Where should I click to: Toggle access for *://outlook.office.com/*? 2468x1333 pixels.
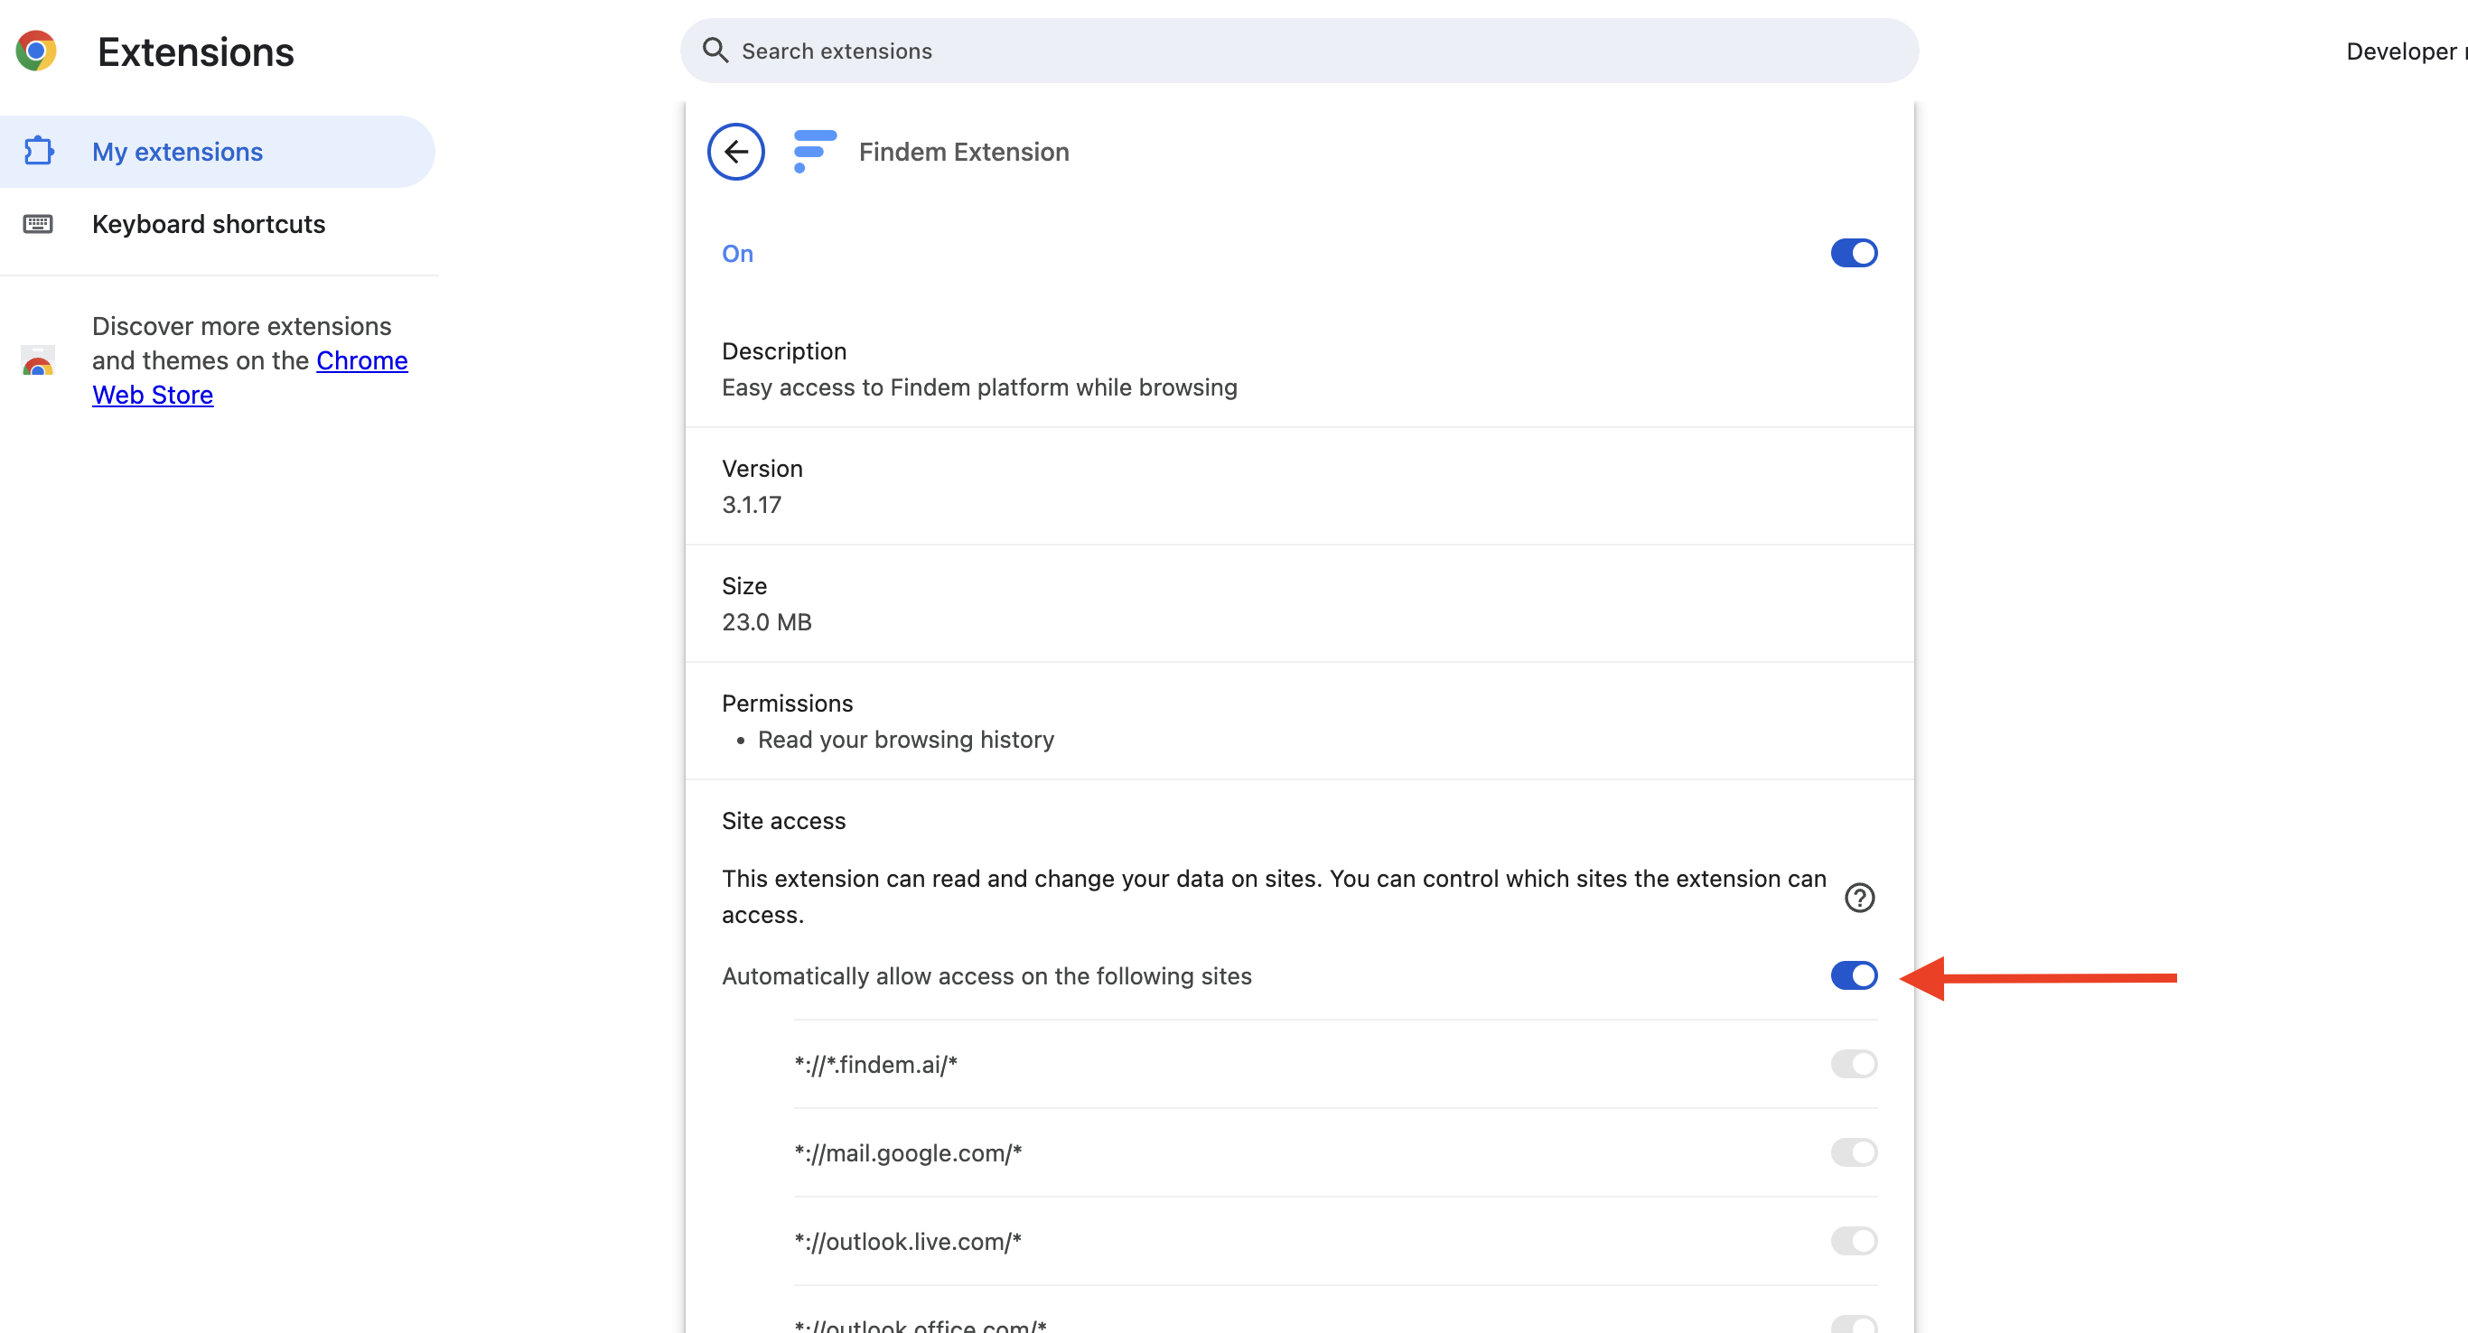click(1854, 1324)
